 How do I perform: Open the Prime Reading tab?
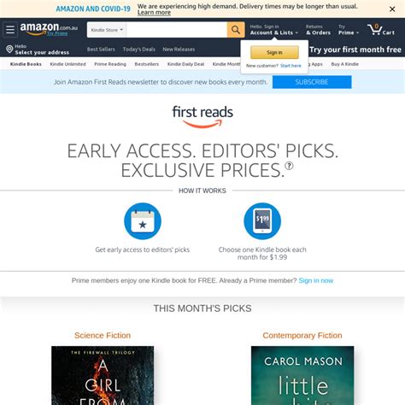pyautogui.click(x=110, y=64)
